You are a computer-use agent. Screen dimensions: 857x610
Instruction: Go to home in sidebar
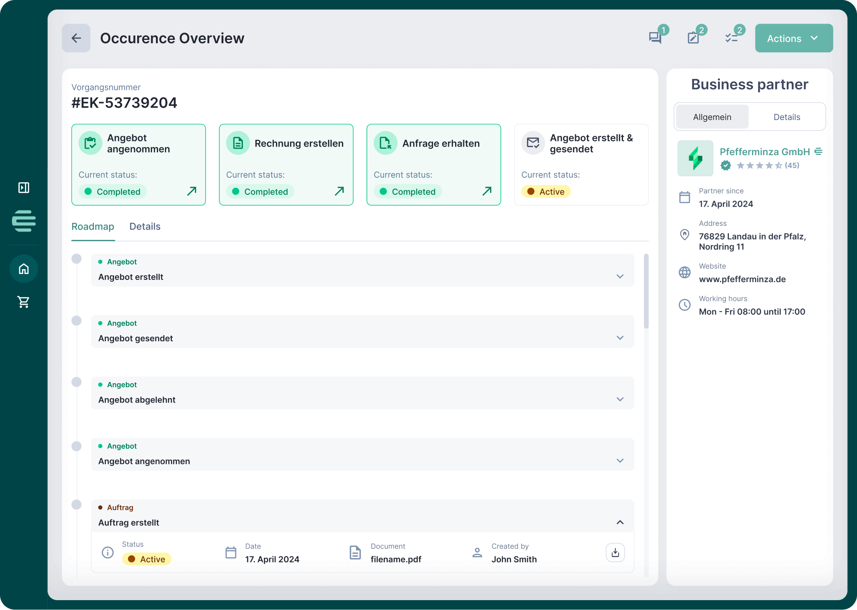point(24,269)
